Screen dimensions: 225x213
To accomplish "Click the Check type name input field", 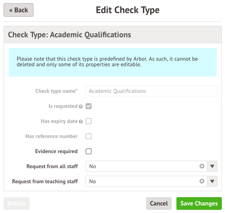I will click(x=151, y=91).
